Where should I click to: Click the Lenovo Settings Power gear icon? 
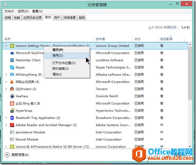point(12,46)
